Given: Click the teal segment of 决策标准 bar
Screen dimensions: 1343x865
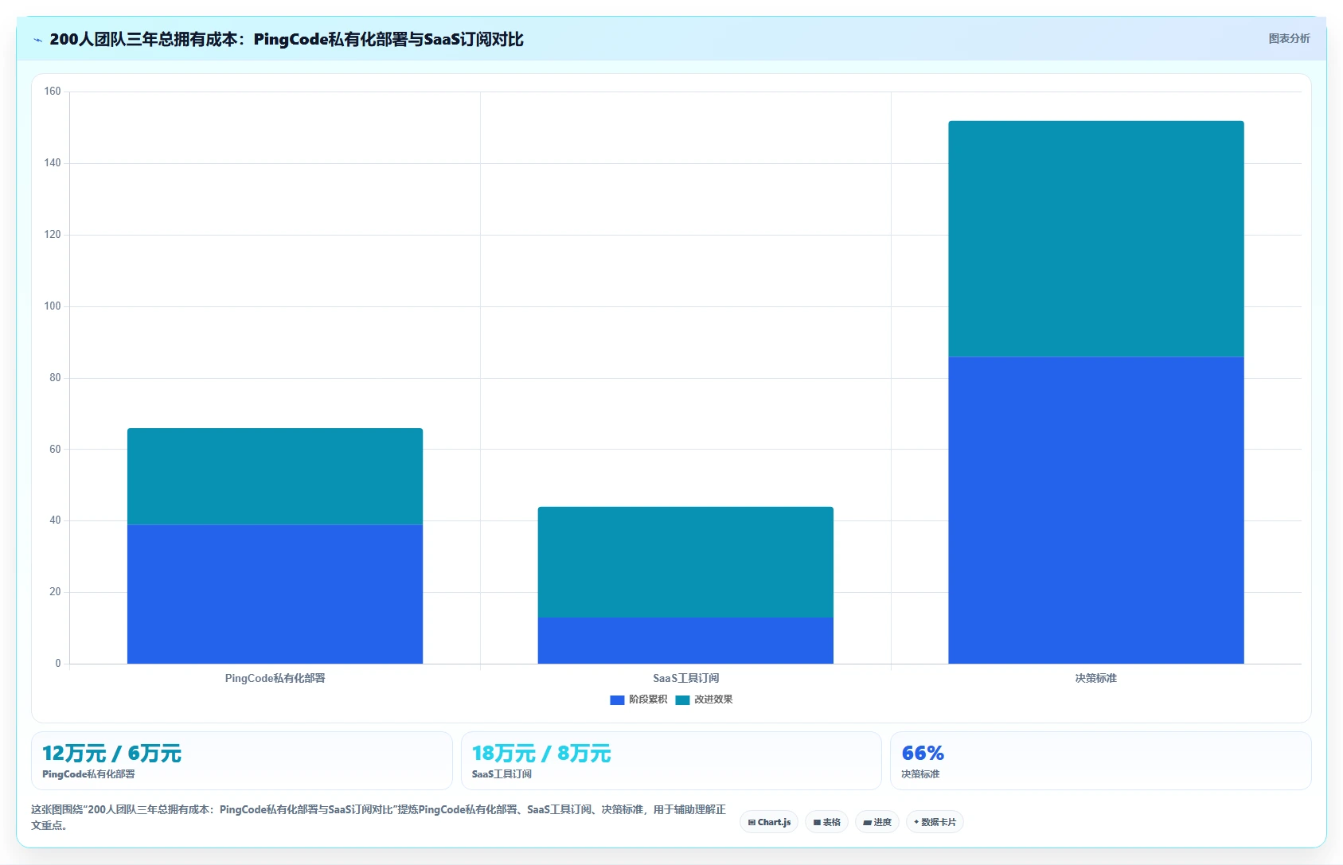Looking at the screenshot, I should click(1096, 239).
